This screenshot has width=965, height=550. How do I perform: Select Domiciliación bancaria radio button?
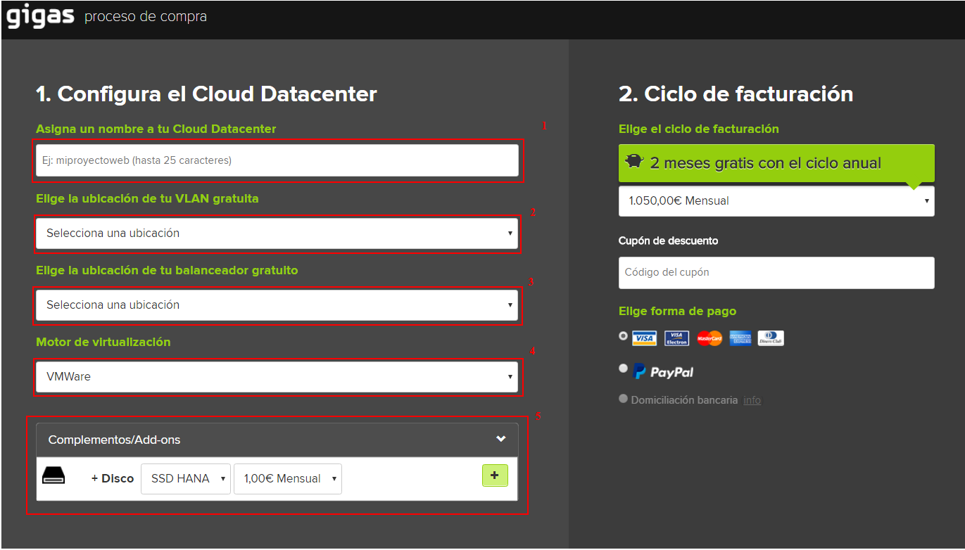[x=623, y=399]
